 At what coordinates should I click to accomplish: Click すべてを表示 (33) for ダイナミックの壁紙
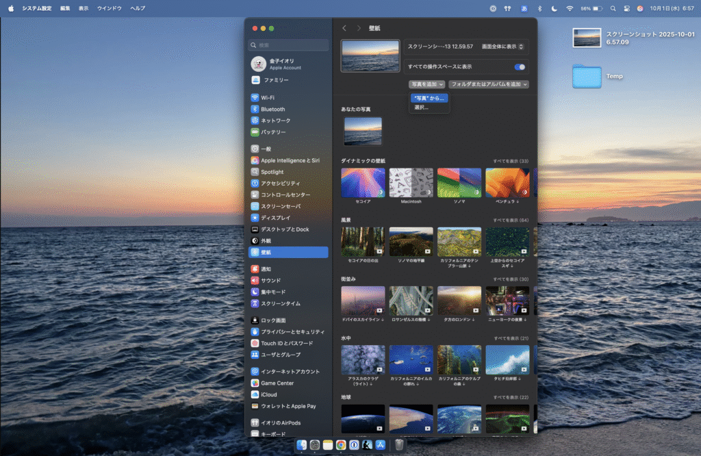pyautogui.click(x=510, y=161)
